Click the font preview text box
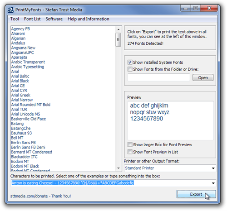 171,120
